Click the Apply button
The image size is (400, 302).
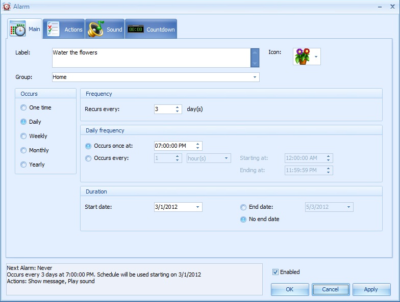click(x=371, y=289)
